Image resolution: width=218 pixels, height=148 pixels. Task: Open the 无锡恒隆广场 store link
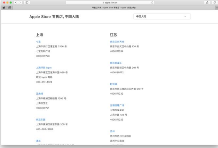coord(117,105)
